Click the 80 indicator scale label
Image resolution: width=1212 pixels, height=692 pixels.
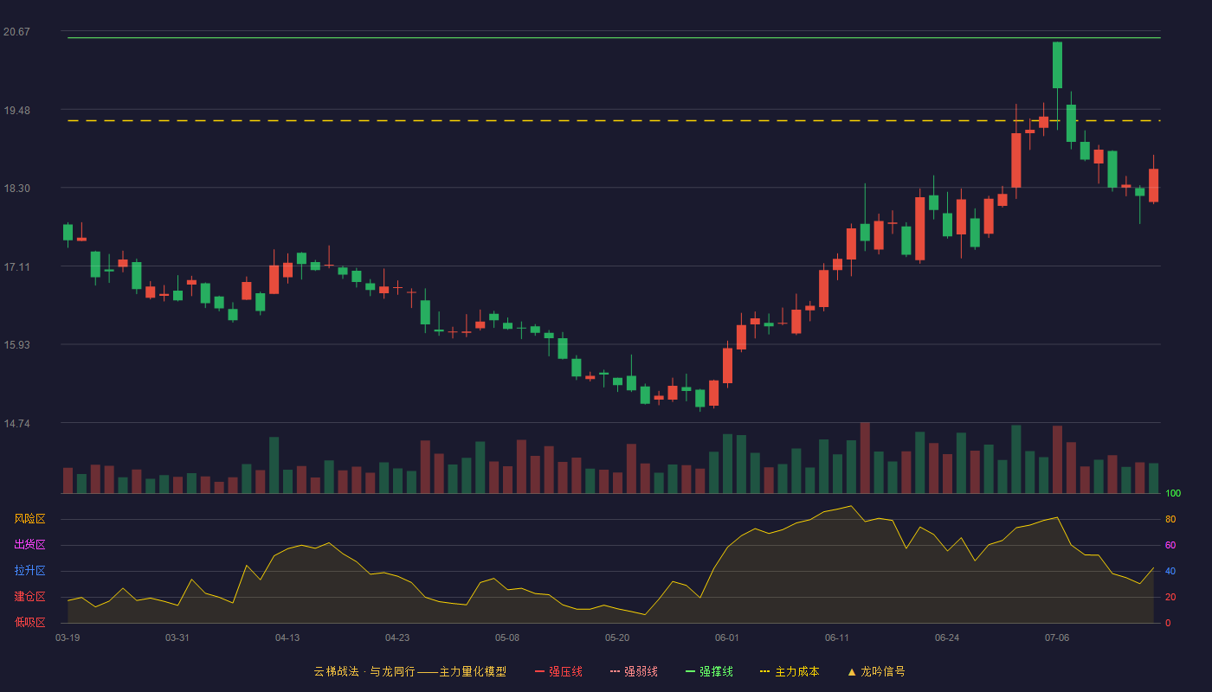pos(1170,519)
